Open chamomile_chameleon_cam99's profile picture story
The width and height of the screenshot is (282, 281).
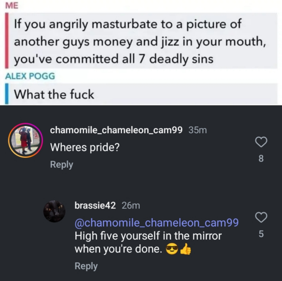pyautogui.click(x=25, y=140)
